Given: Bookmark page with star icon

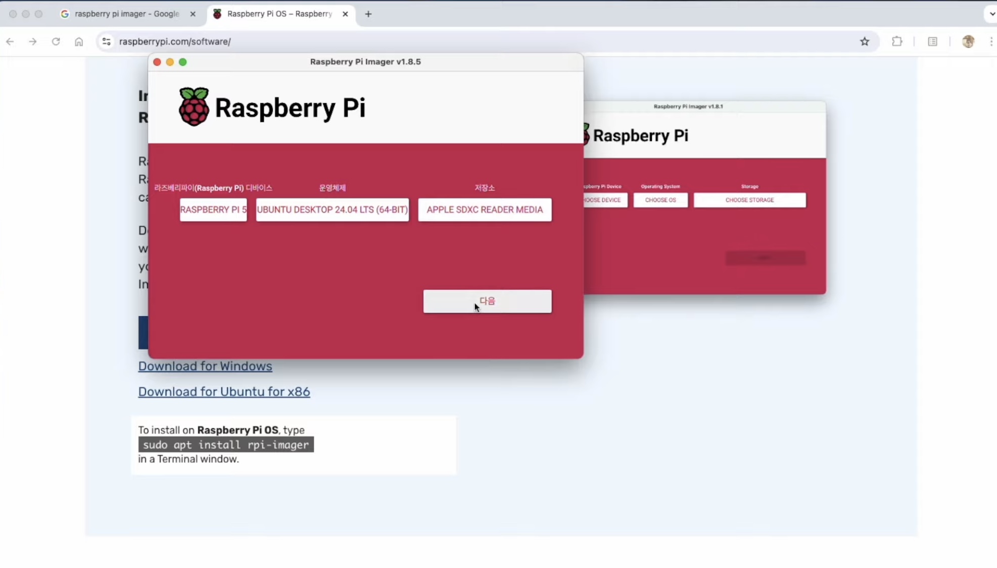Looking at the screenshot, I should 865,41.
